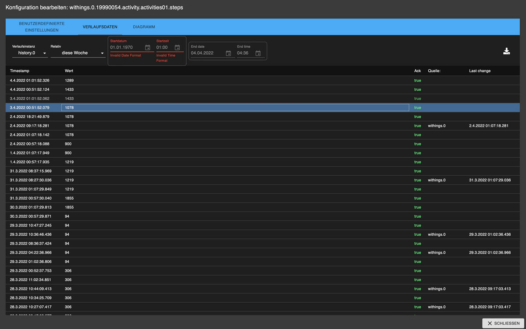526x329 pixels.
Task: Click value 306 in row 29.3.2022 00:52:37.753
Action: click(x=68, y=271)
